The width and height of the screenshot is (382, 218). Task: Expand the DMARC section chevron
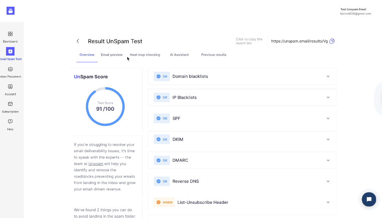tap(328, 160)
